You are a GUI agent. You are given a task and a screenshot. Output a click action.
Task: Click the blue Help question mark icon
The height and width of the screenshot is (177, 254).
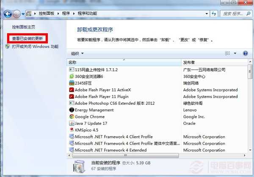point(246,53)
